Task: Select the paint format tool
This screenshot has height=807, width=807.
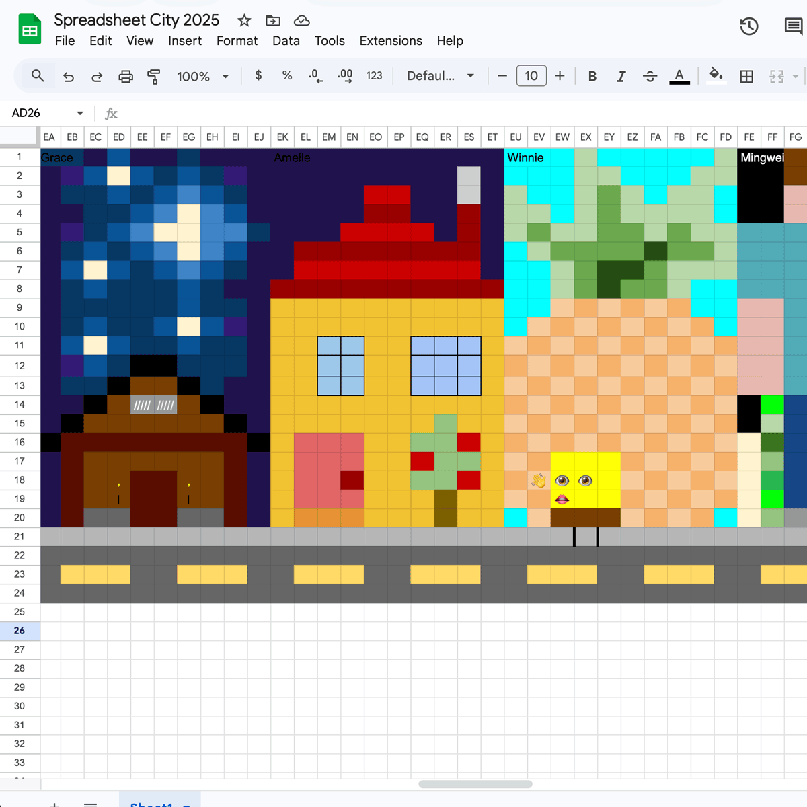Action: click(x=154, y=76)
